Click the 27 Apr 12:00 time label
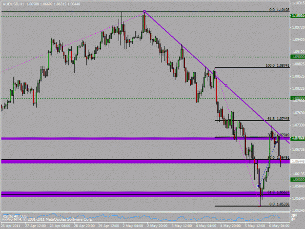Screen dimensions: 305x229 [x=36, y=226]
